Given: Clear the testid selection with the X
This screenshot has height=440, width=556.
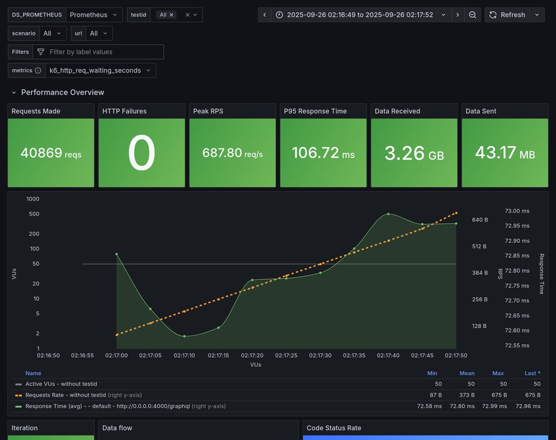Looking at the screenshot, I should pyautogui.click(x=187, y=15).
